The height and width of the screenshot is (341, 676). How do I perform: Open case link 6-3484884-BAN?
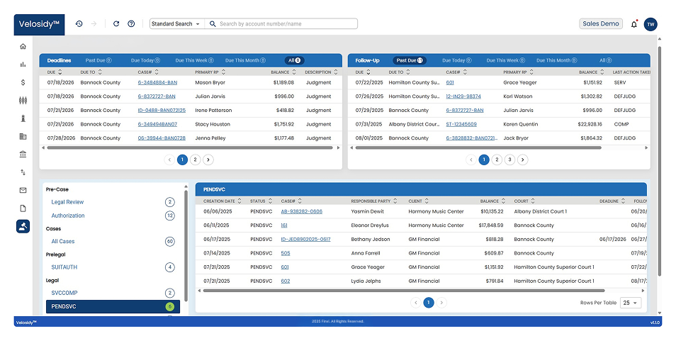(x=157, y=83)
